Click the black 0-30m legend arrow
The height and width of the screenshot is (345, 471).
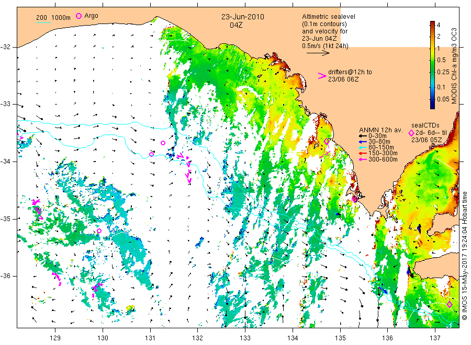click(363, 136)
